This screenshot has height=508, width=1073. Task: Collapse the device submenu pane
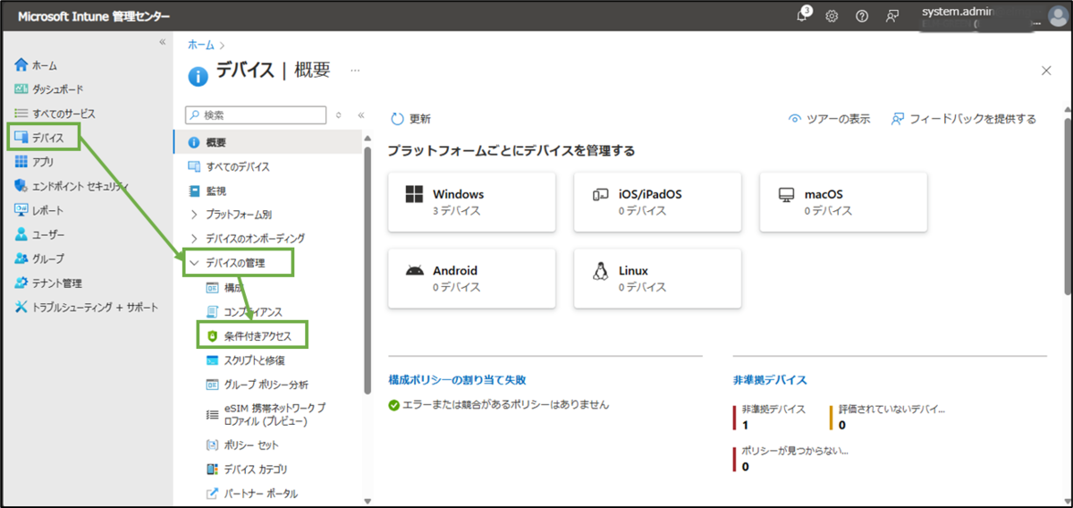pyautogui.click(x=361, y=114)
